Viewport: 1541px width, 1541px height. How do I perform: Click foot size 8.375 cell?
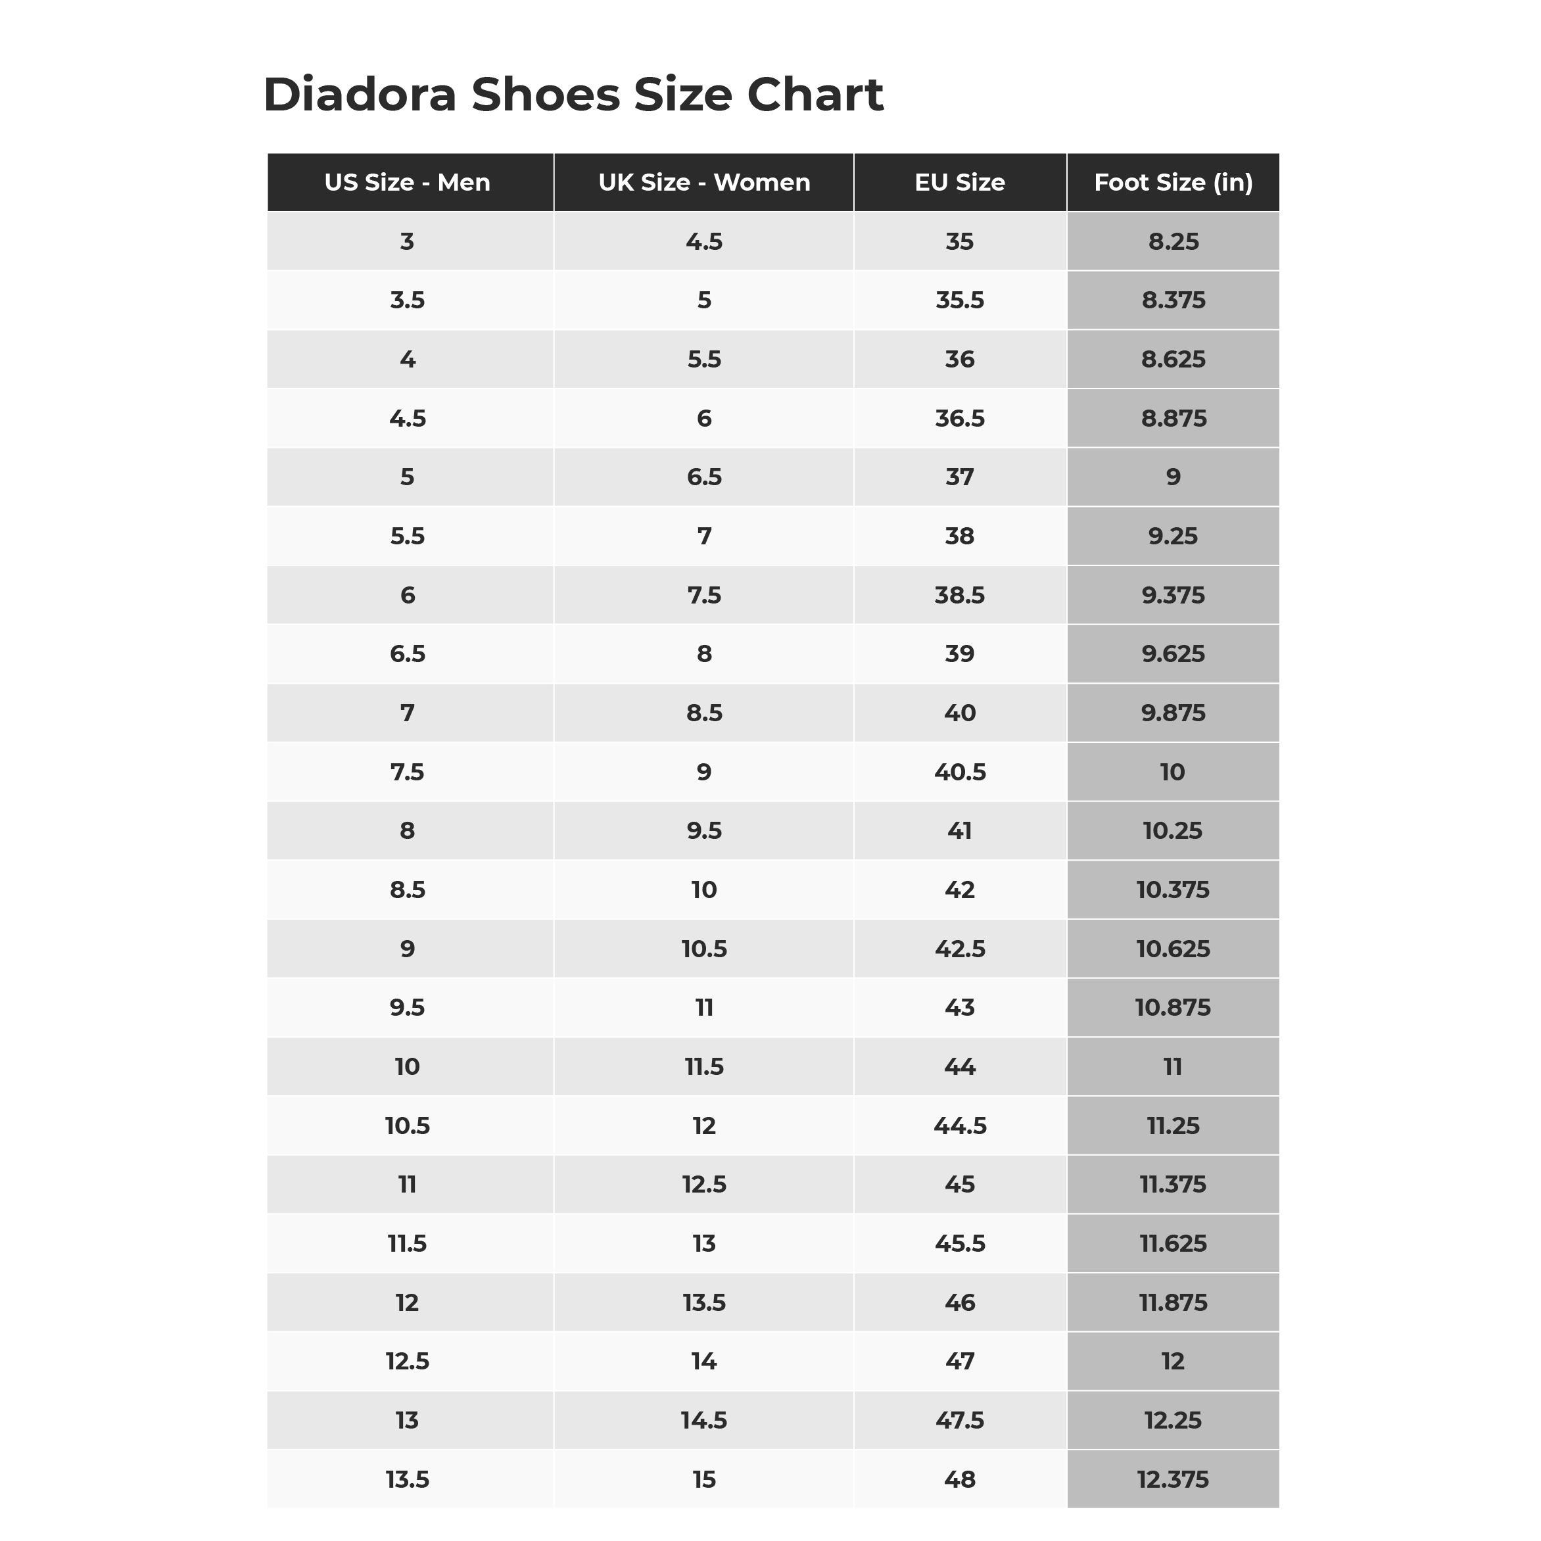[x=1172, y=300]
